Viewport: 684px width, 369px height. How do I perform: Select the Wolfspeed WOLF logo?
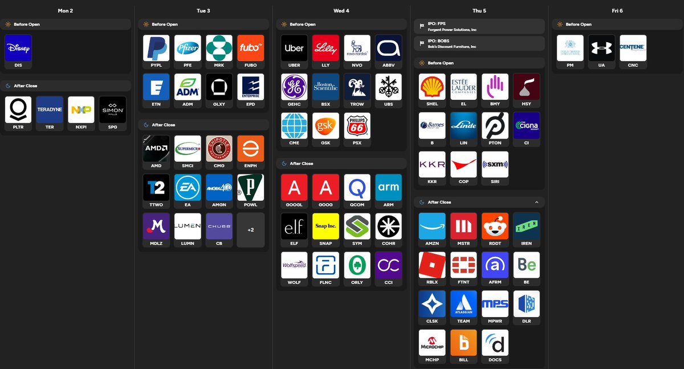pos(295,265)
